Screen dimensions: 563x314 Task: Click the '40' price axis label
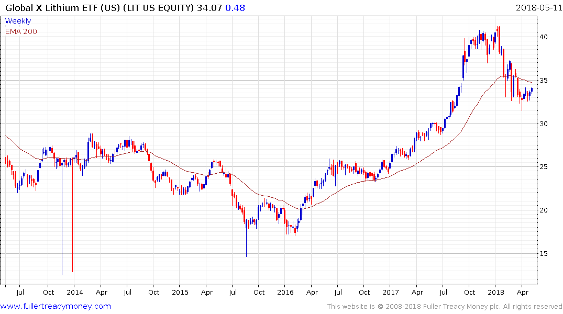coord(543,37)
